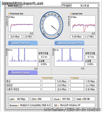Click the orange arrow next to CPU
The width and height of the screenshot is (102, 113).
pyautogui.click(x=37, y=99)
